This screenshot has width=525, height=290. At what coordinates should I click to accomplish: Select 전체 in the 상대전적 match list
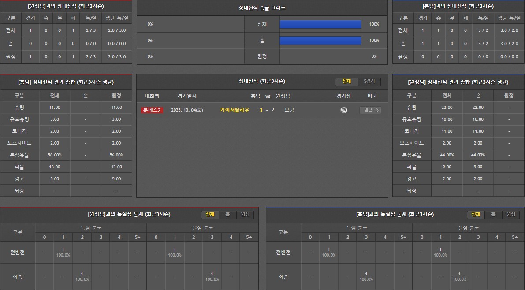pyautogui.click(x=346, y=82)
